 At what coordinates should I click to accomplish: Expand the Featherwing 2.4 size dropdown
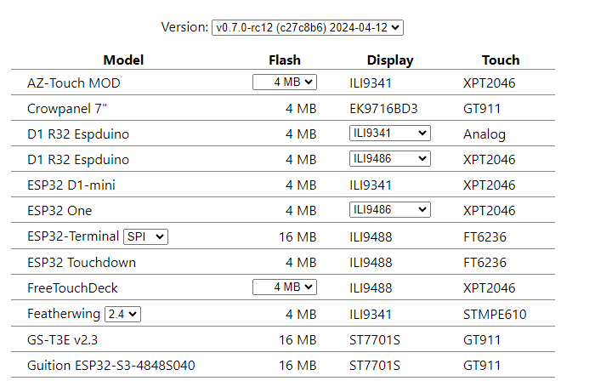tap(122, 315)
